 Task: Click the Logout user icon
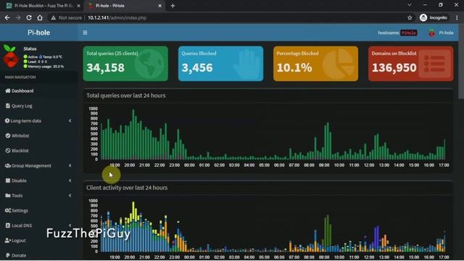pos(8,240)
